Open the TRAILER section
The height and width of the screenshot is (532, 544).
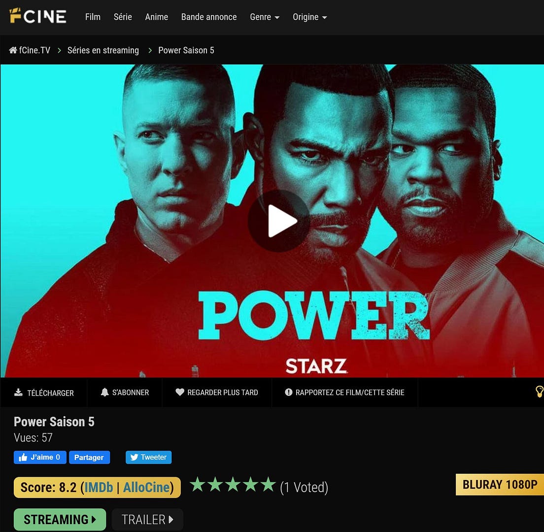(147, 519)
